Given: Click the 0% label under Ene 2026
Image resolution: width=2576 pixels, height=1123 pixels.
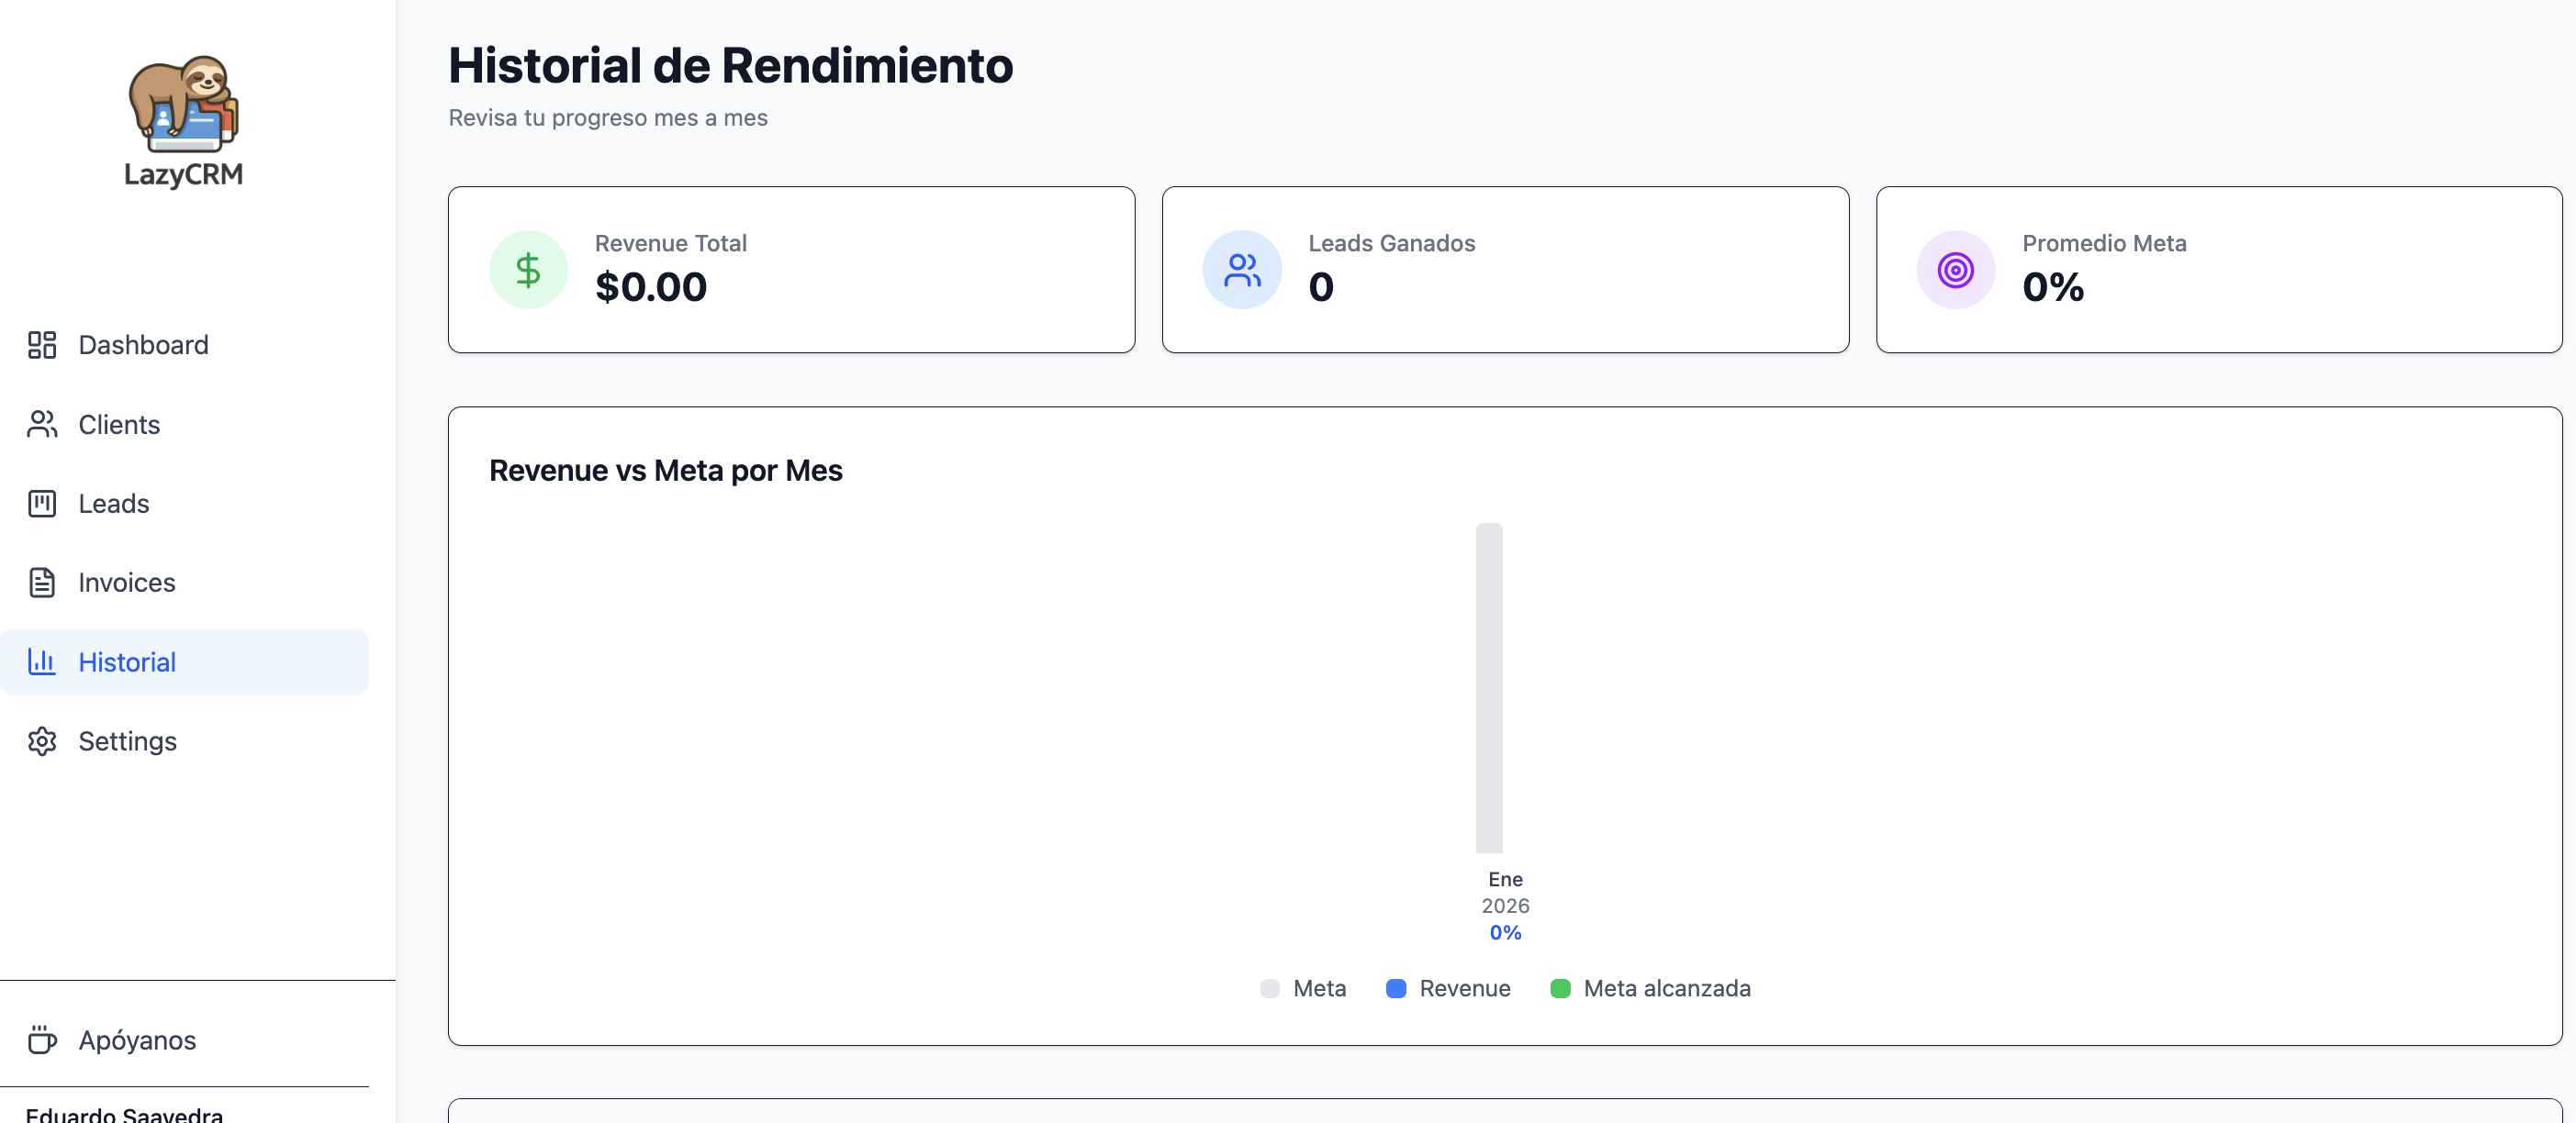Looking at the screenshot, I should (1505, 932).
